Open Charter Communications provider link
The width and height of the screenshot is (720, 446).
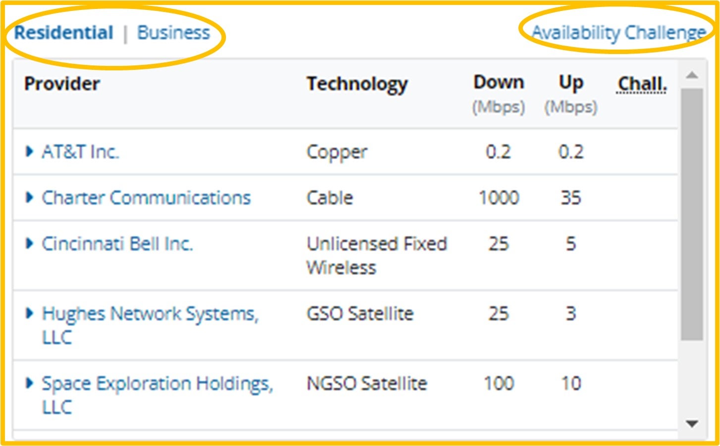pyautogui.click(x=146, y=198)
